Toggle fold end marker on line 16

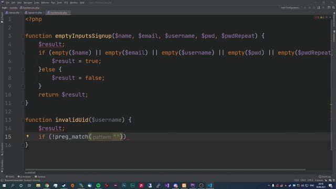(23, 145)
